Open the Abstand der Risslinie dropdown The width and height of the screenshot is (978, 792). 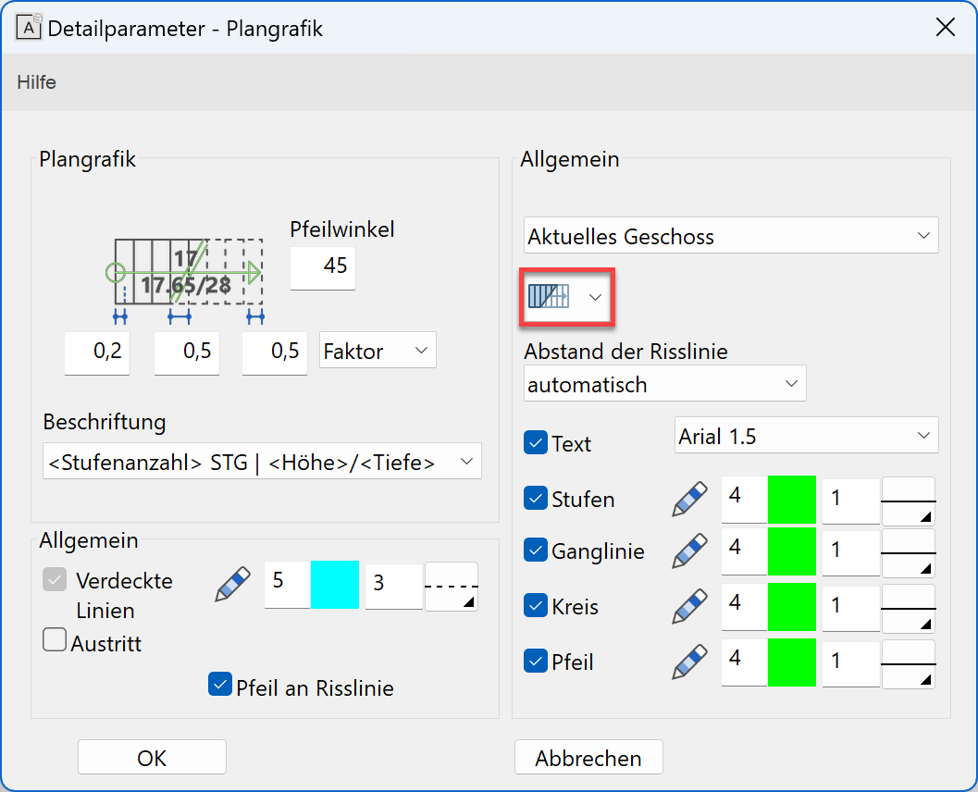[664, 384]
